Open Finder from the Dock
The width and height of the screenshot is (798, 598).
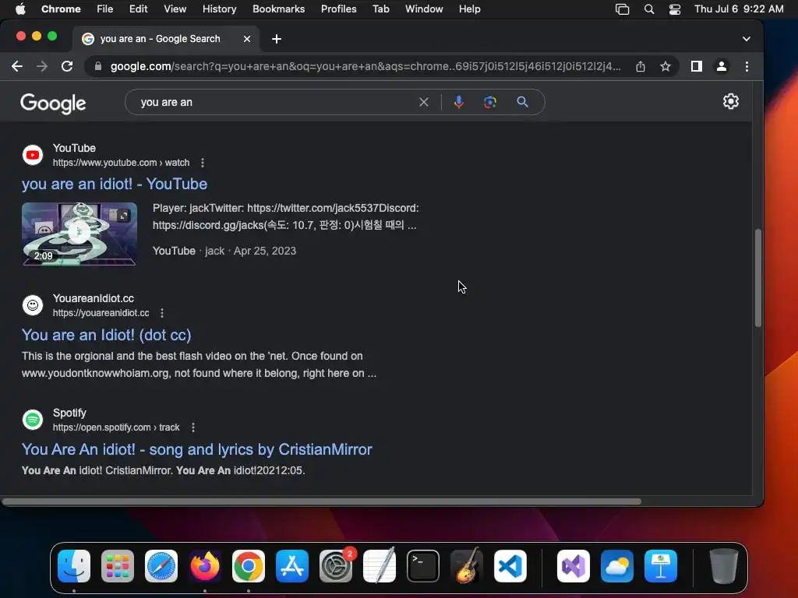click(x=74, y=566)
